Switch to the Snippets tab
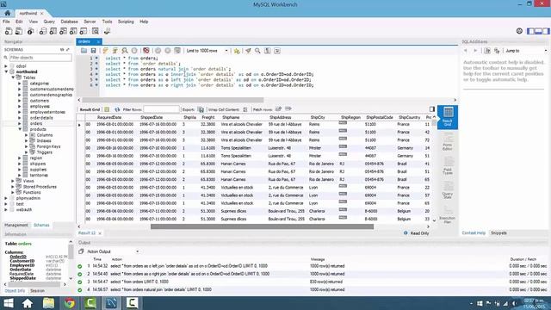The image size is (551, 310). coord(498,233)
